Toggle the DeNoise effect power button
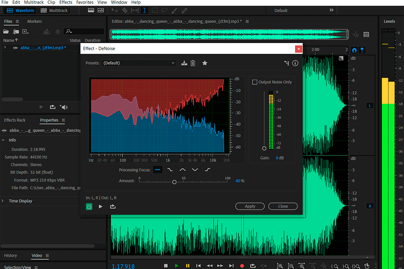 click(89, 206)
